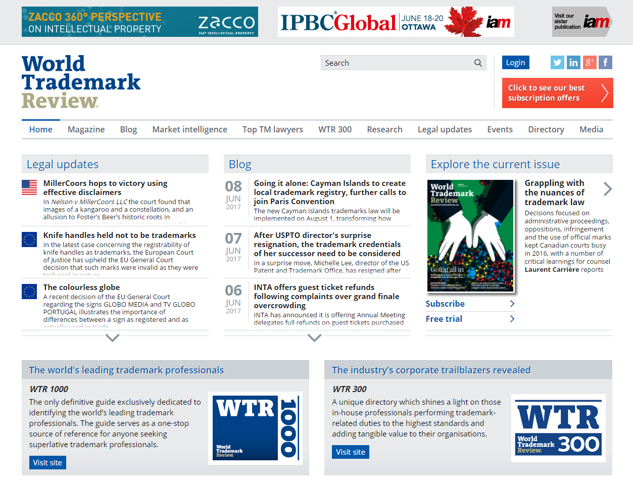Click the Nelson v MillerCoors LLC summary text

pos(118,209)
